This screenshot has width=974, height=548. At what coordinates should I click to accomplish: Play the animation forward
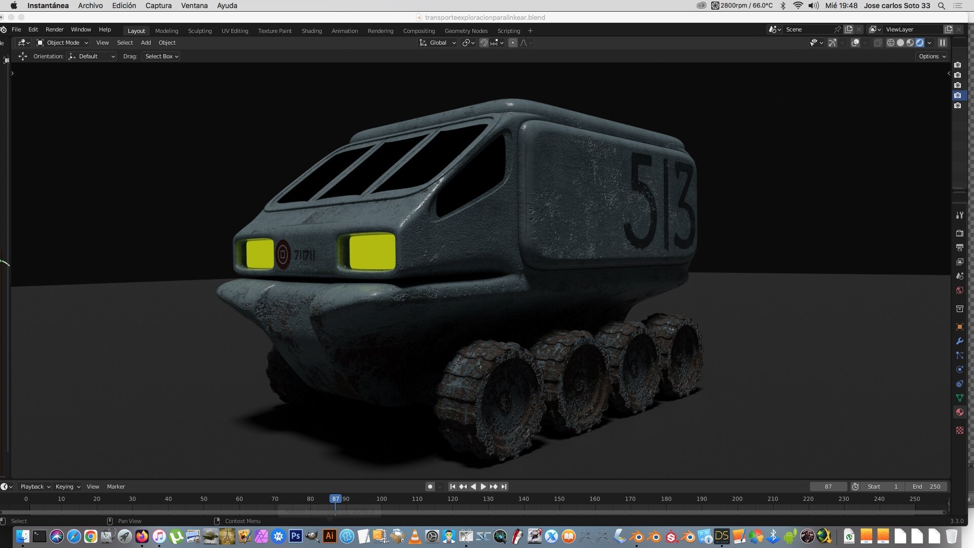(x=483, y=487)
